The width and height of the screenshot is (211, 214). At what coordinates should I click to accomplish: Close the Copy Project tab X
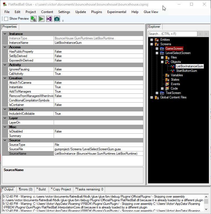click(x=52, y=188)
